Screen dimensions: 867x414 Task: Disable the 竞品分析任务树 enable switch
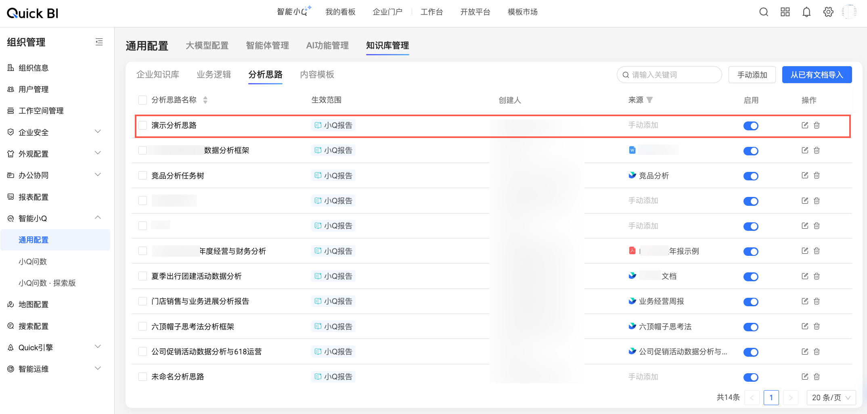751,176
